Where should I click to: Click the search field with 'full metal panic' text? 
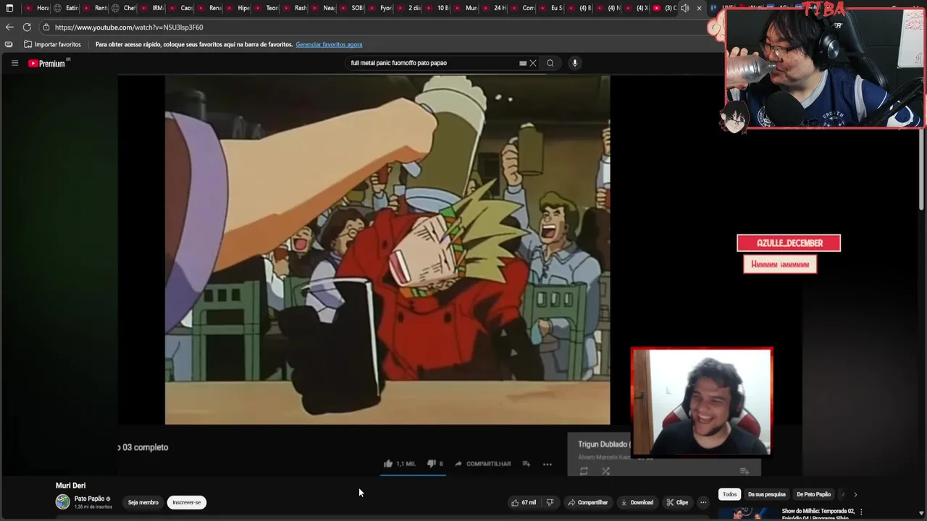tap(432, 63)
